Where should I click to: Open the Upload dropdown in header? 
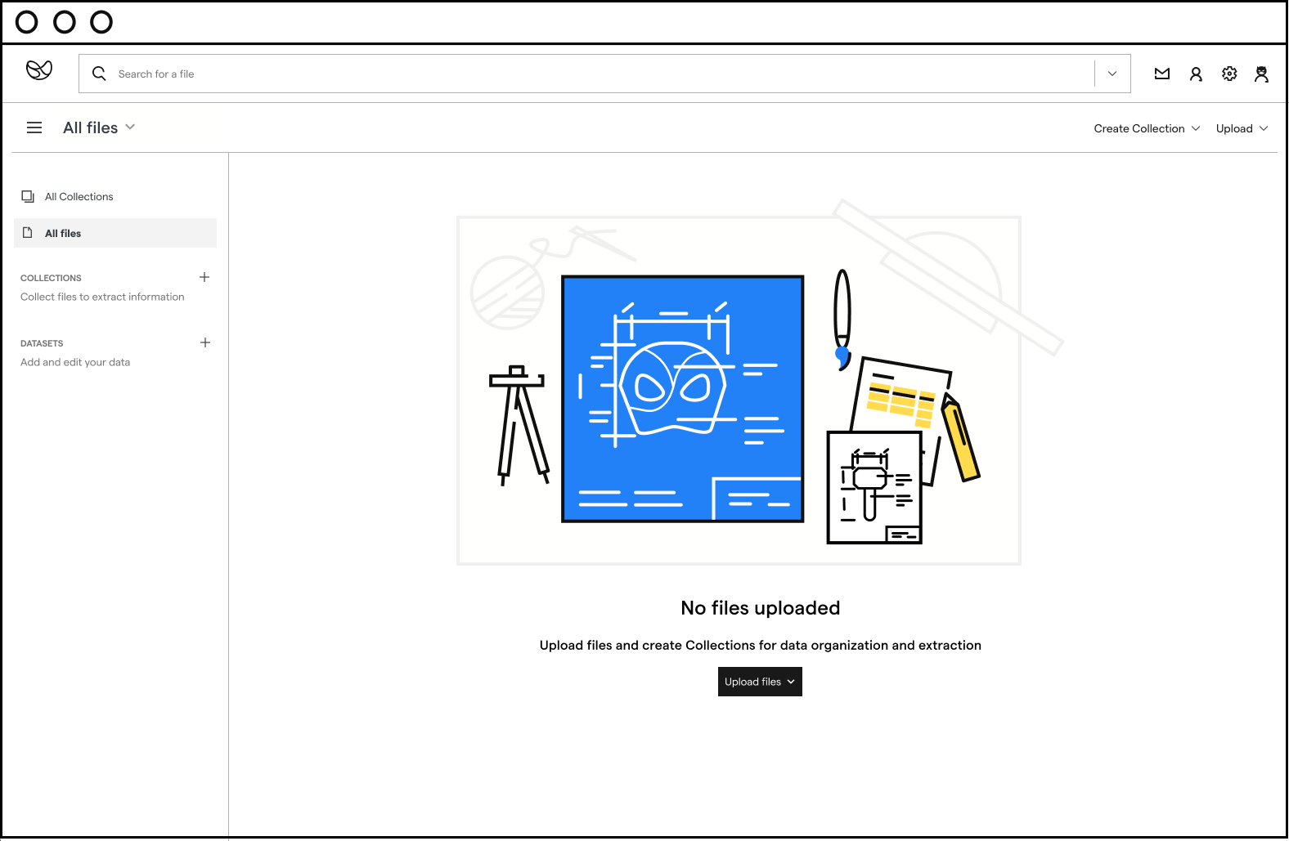(x=1242, y=128)
